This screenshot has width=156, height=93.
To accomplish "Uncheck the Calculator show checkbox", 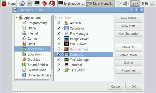I will (x=59, y=28).
